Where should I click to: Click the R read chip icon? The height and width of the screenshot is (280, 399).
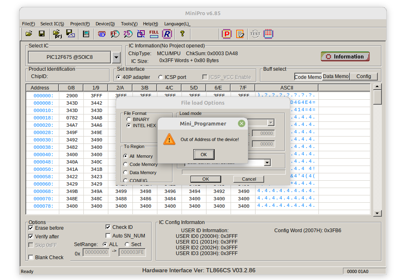(167, 34)
